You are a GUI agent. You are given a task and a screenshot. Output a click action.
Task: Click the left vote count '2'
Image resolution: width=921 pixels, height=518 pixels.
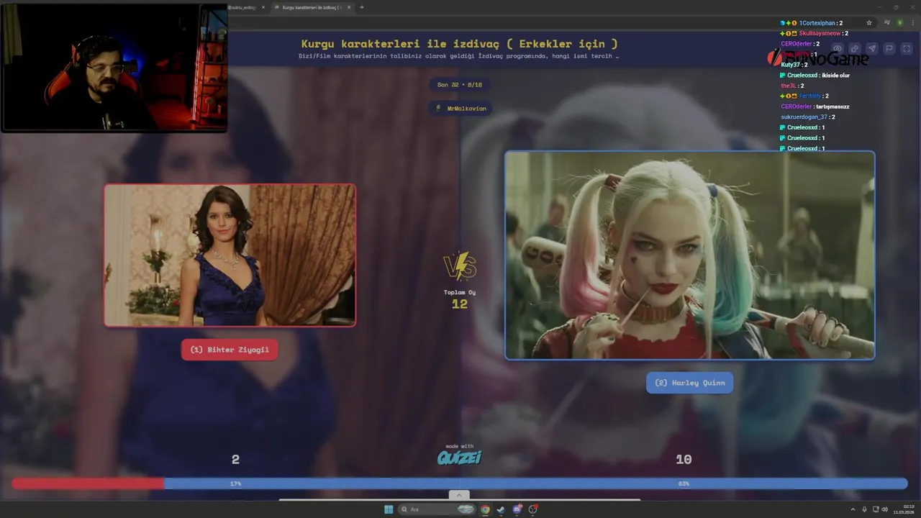point(235,460)
